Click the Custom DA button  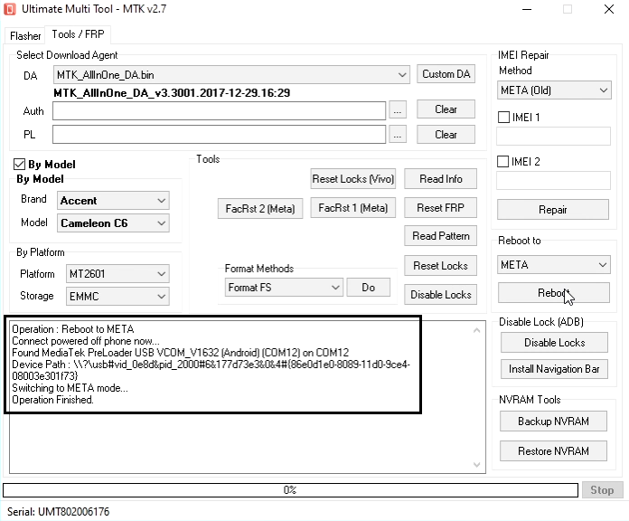pyautogui.click(x=446, y=74)
